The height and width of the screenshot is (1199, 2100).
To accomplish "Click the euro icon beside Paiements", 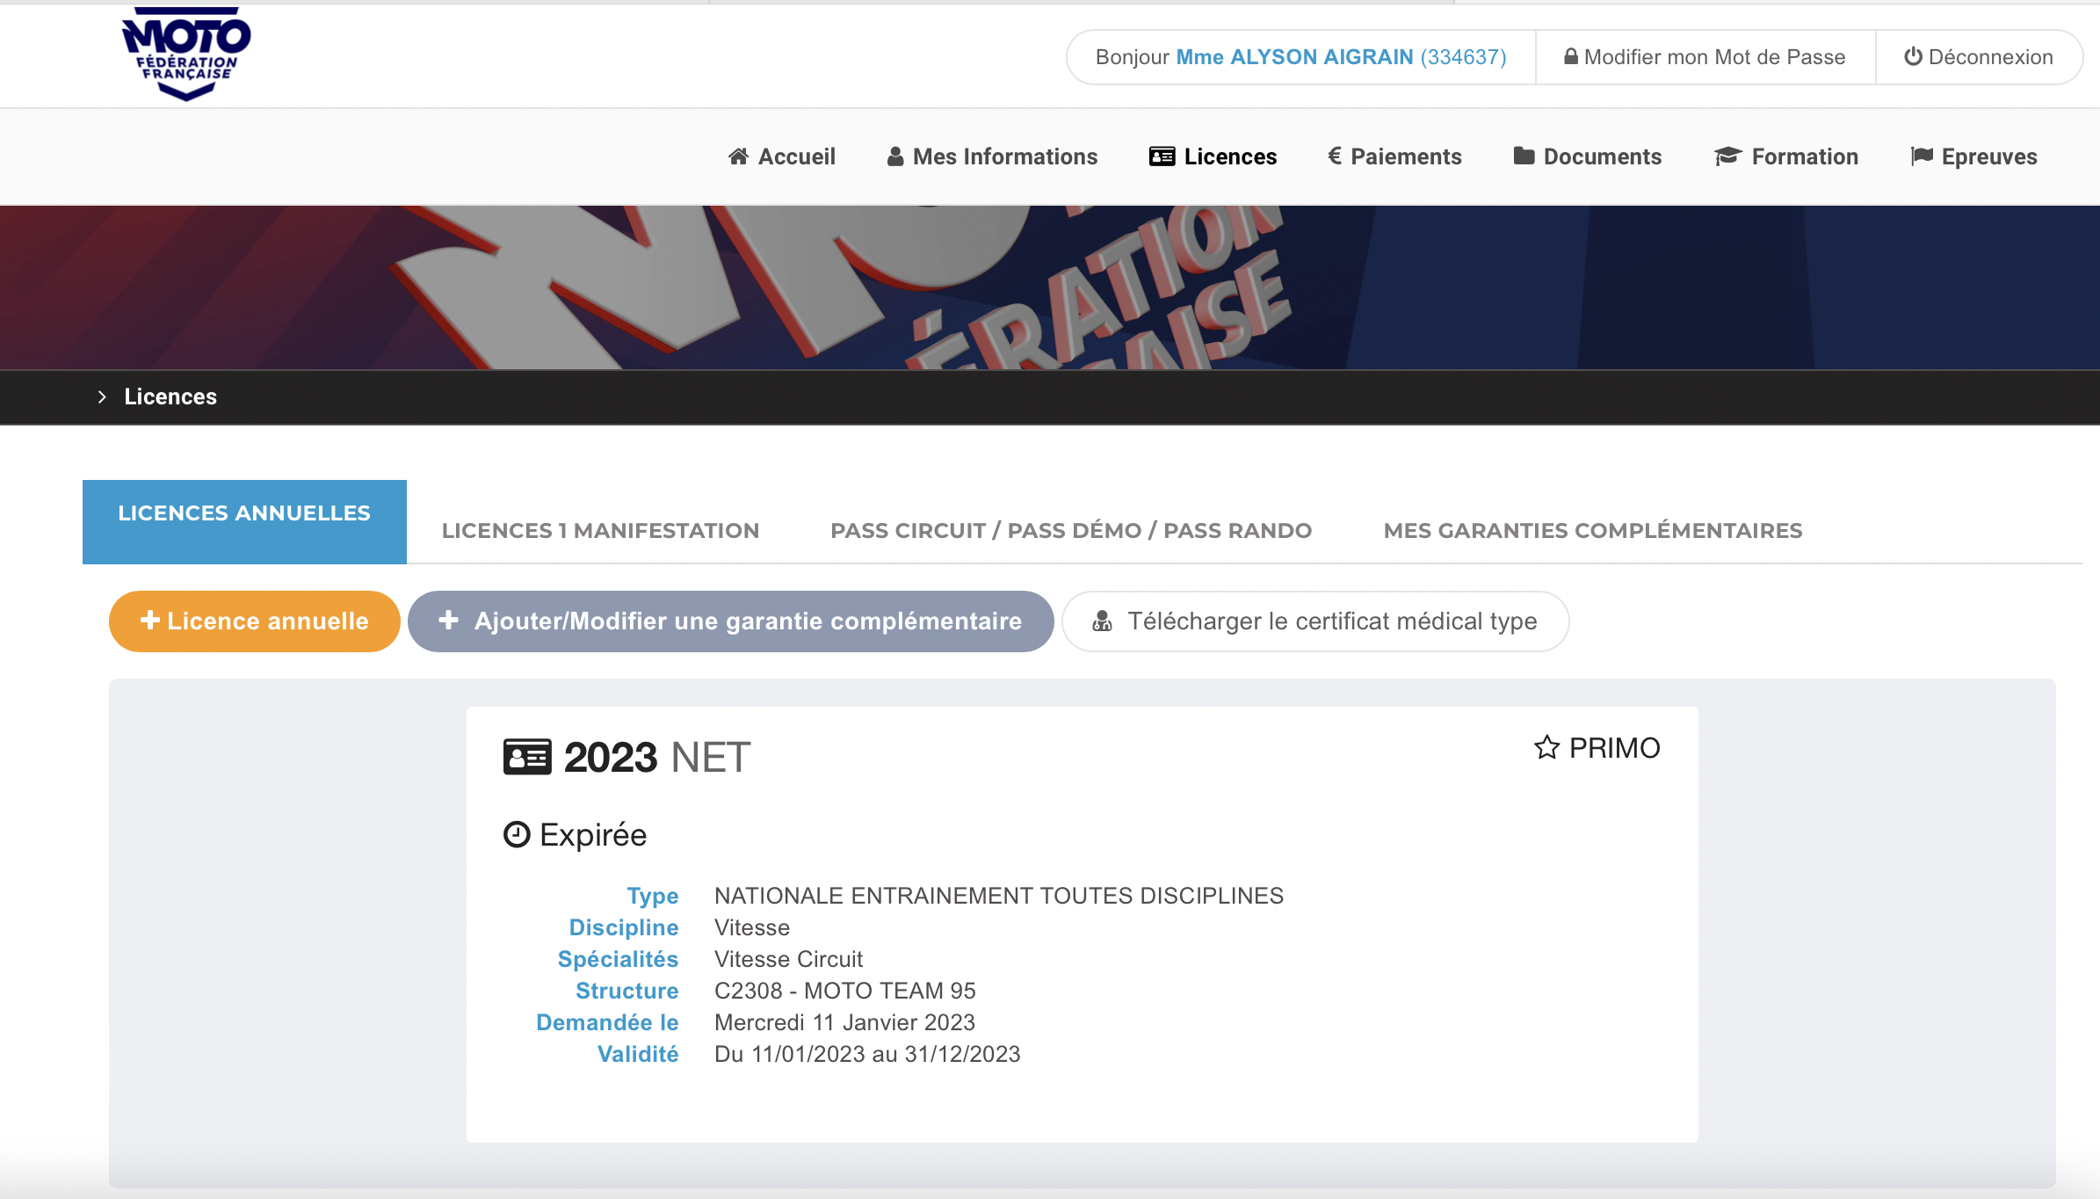I will 1334,156.
